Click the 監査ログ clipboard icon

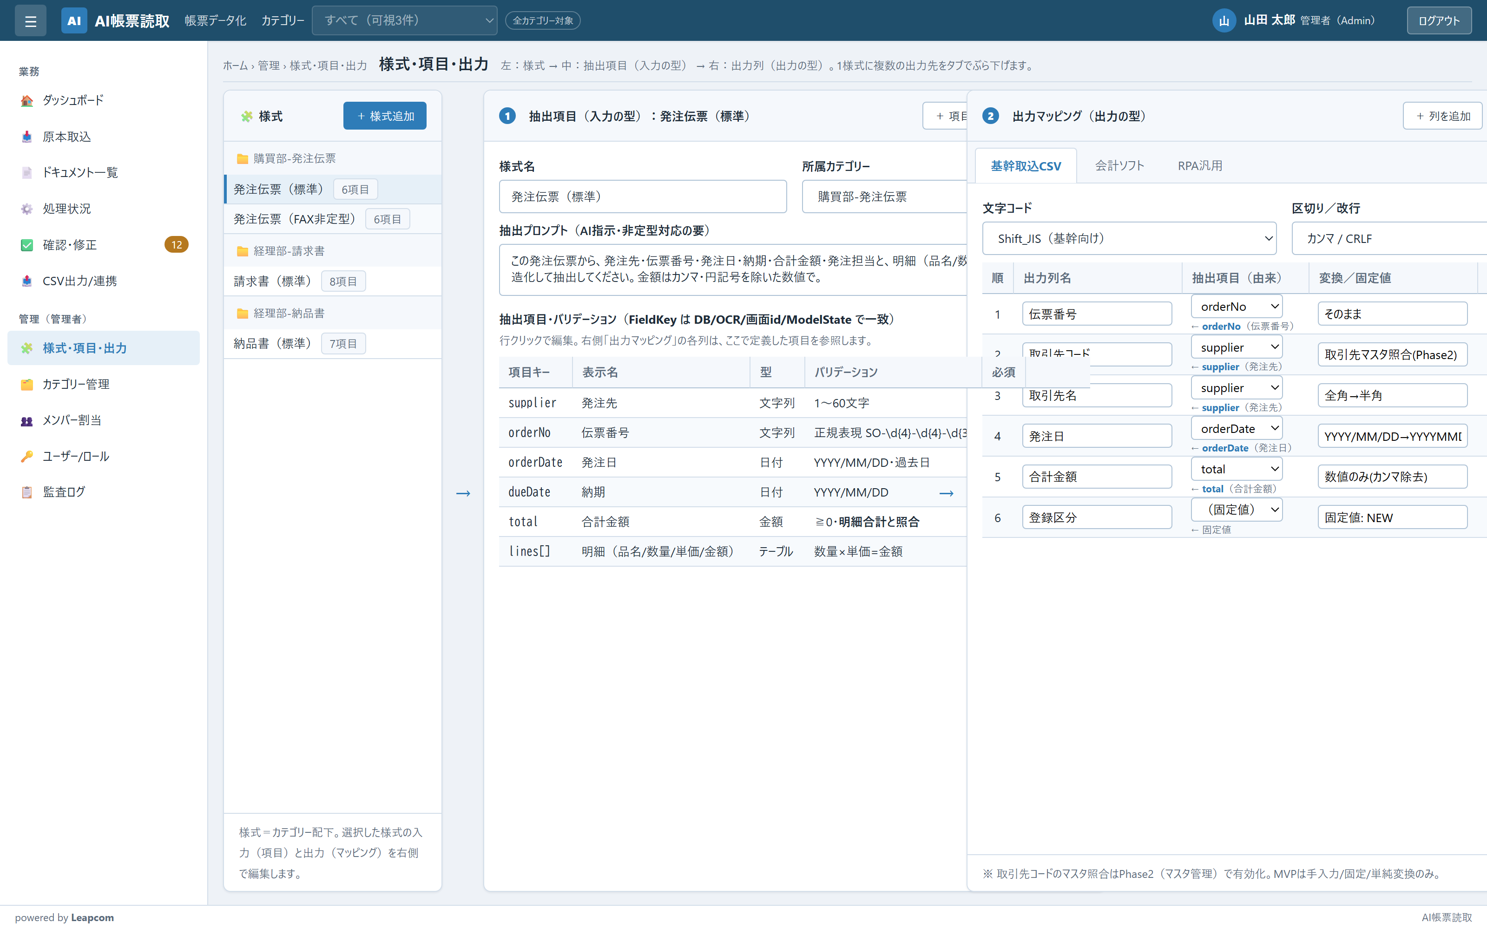point(26,492)
